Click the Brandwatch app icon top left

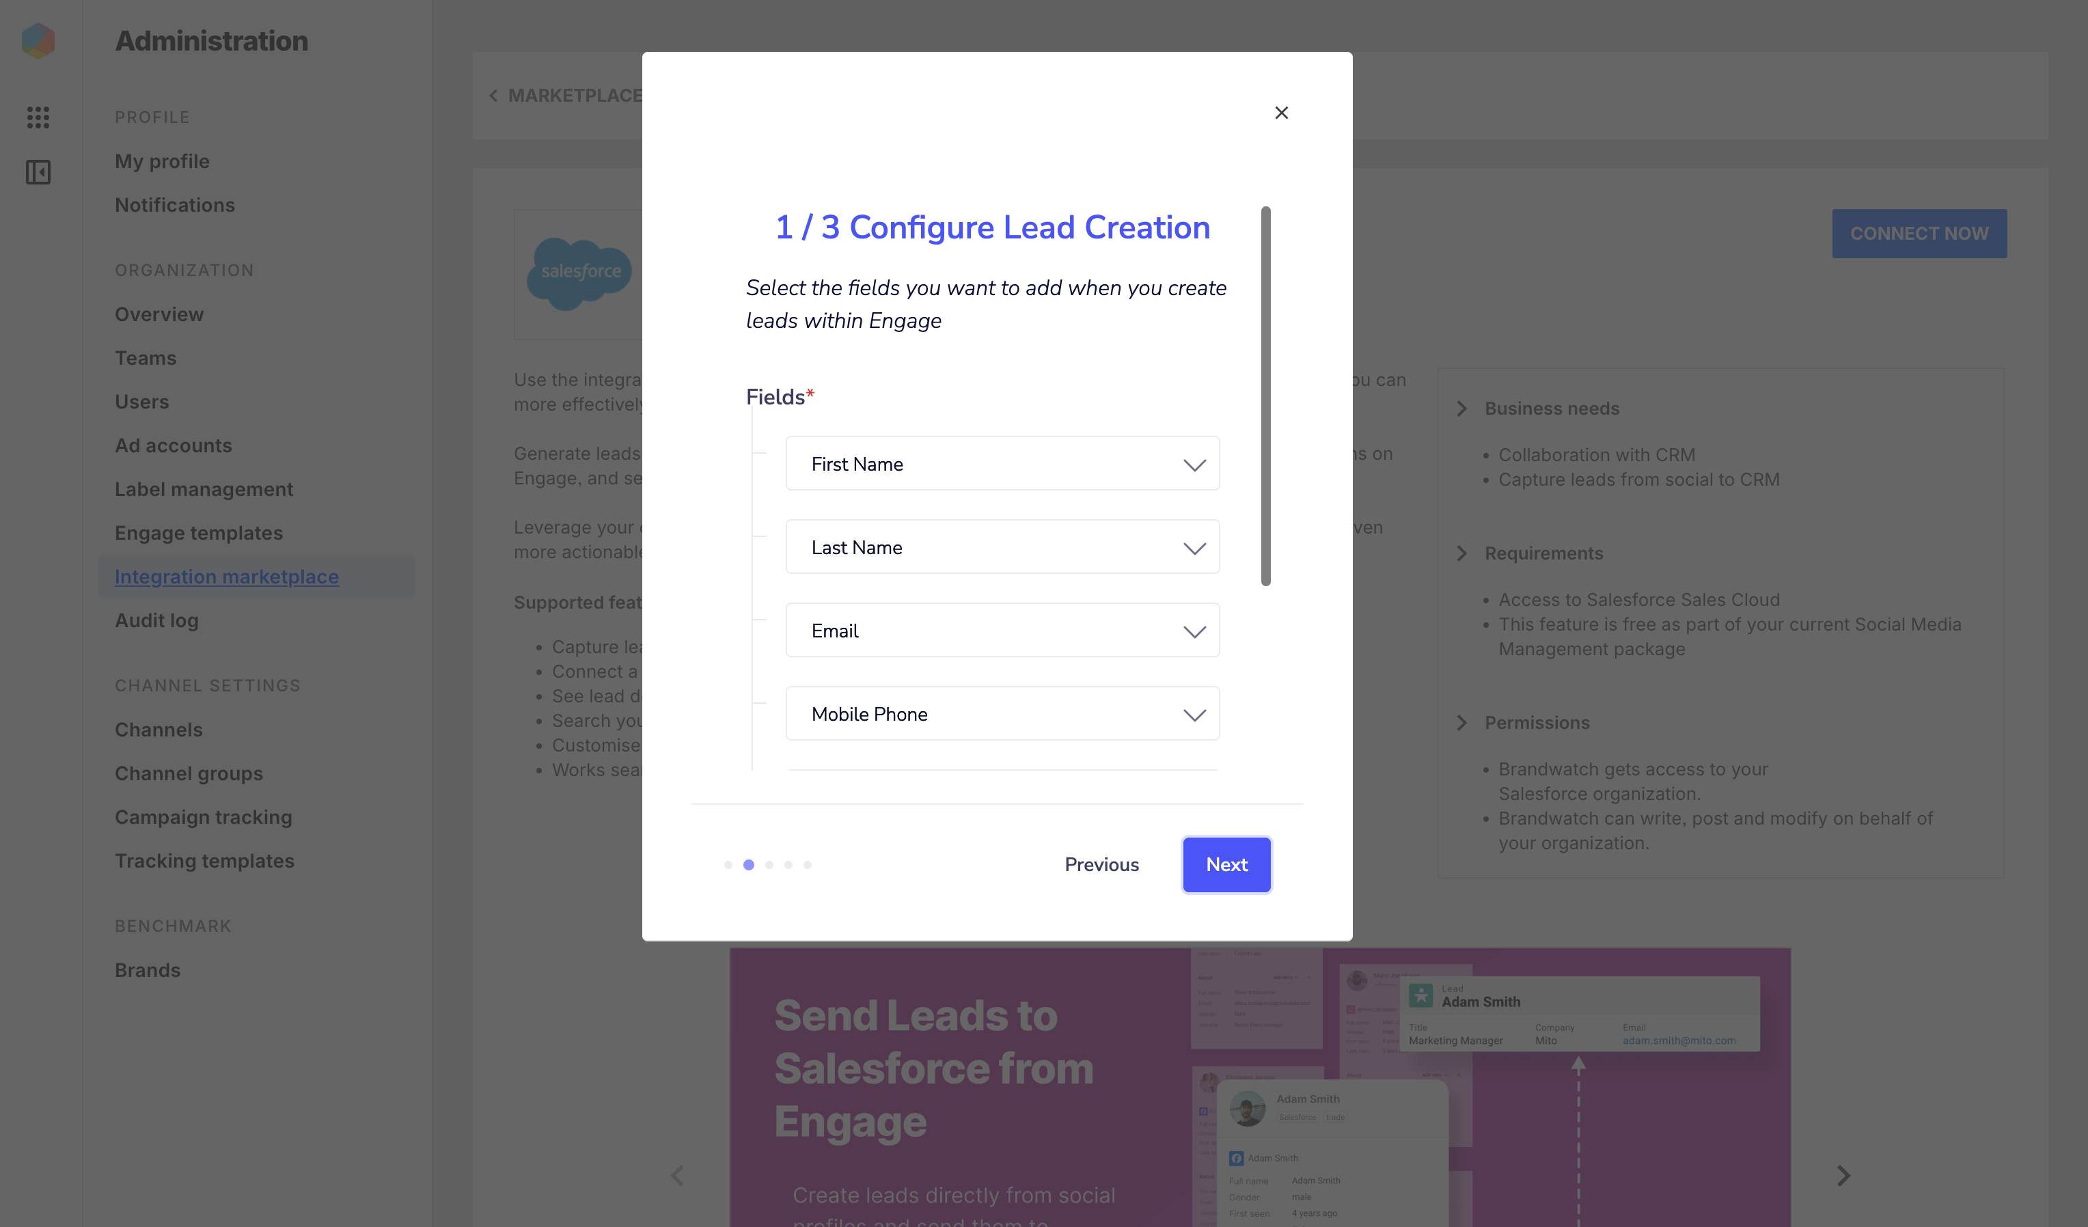[x=38, y=40]
